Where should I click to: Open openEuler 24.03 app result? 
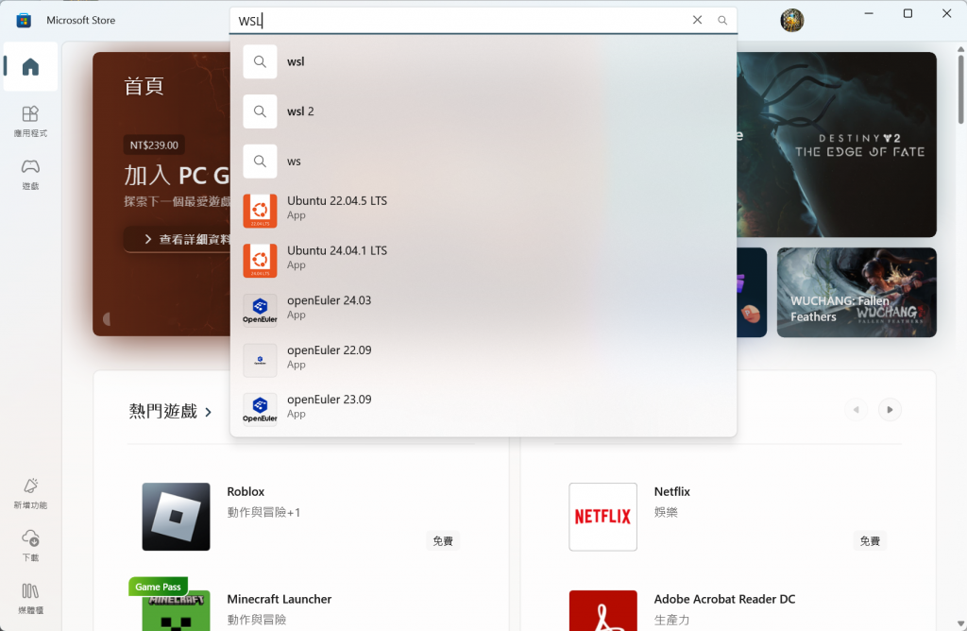tap(483, 310)
